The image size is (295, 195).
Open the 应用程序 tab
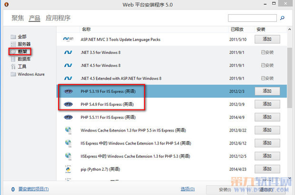click(x=58, y=18)
